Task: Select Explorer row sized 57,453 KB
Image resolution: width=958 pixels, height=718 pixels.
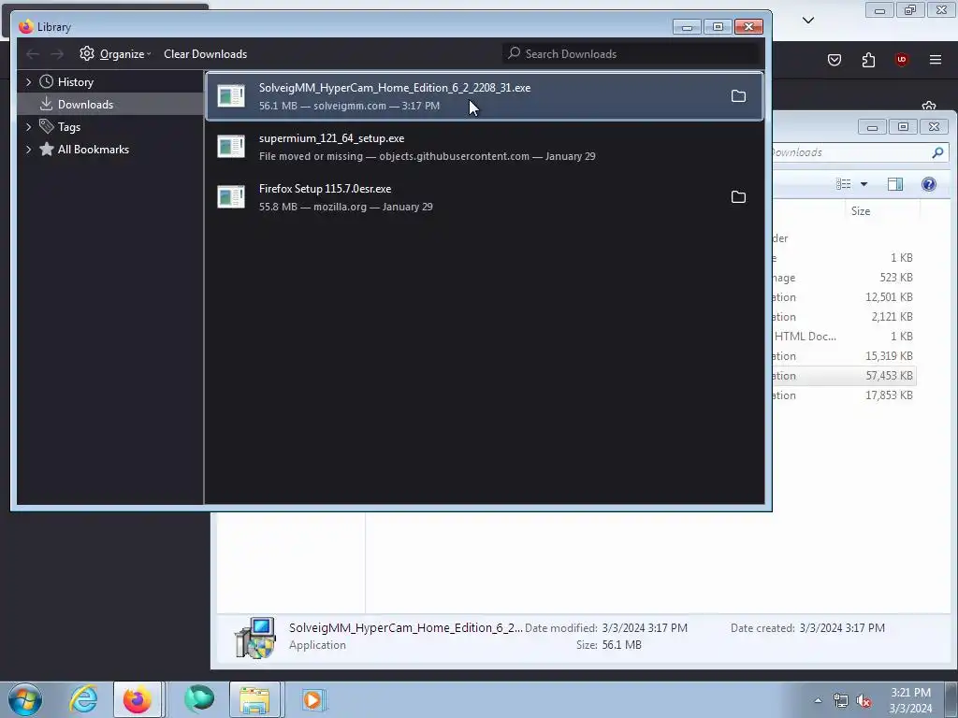Action: [843, 376]
